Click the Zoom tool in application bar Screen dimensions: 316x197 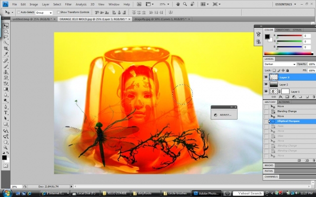185,4
